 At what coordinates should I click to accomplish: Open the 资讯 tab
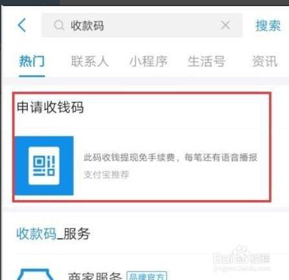click(x=265, y=61)
